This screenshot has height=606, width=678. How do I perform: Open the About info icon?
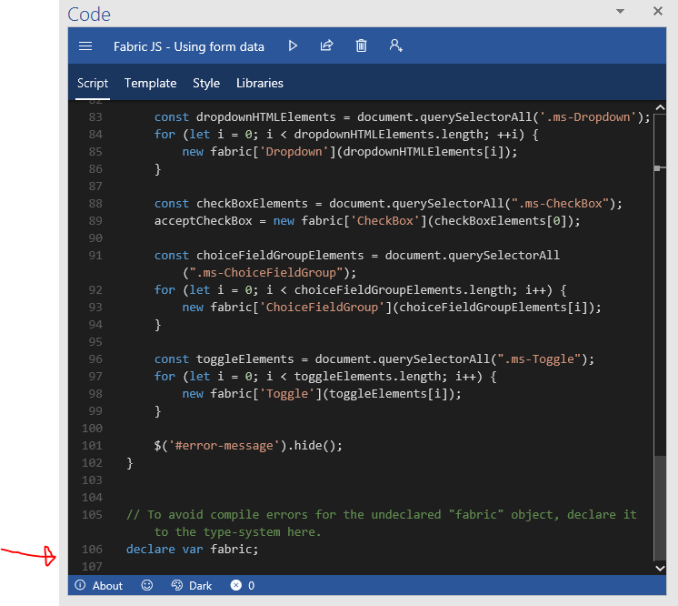[80, 585]
